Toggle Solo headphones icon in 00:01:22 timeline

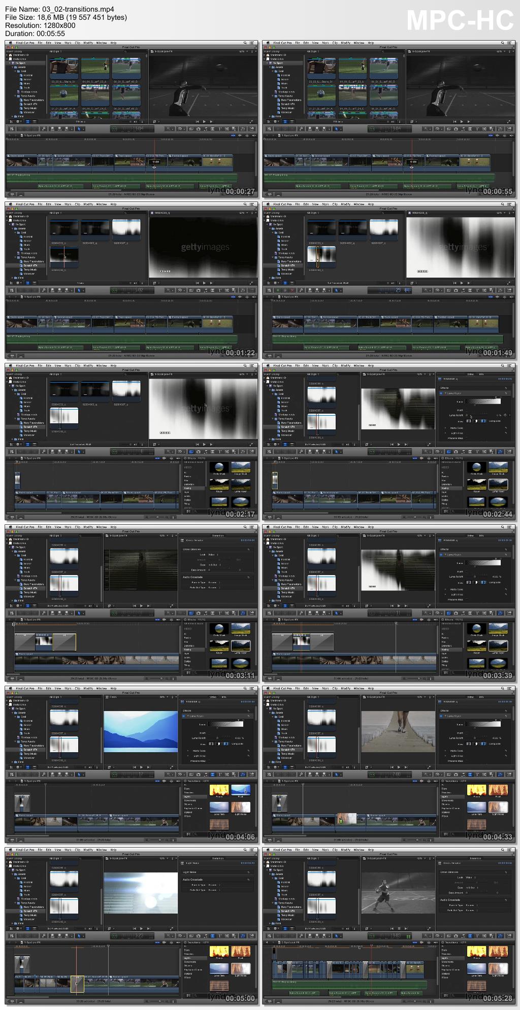pos(247,297)
